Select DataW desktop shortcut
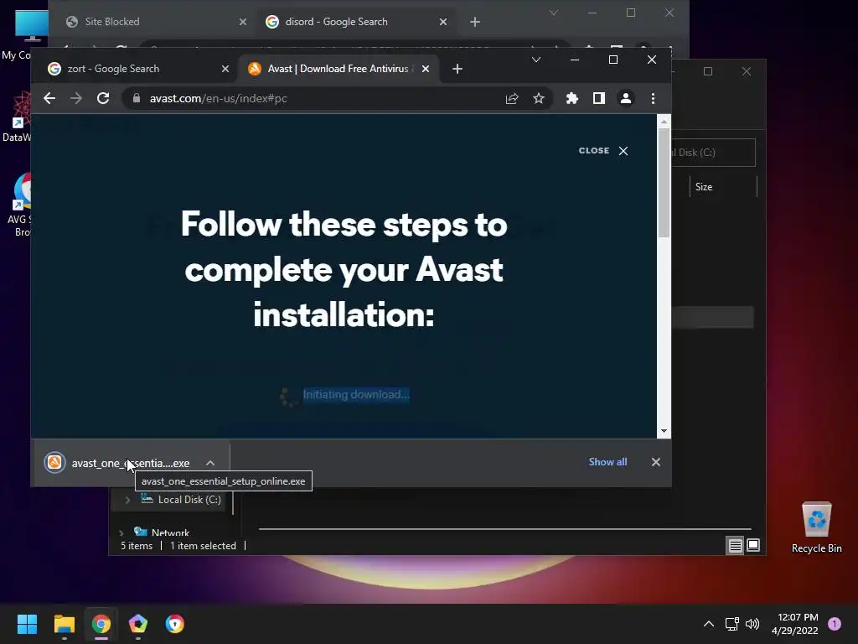Screen dimensions: 858x644 [x=17, y=117]
